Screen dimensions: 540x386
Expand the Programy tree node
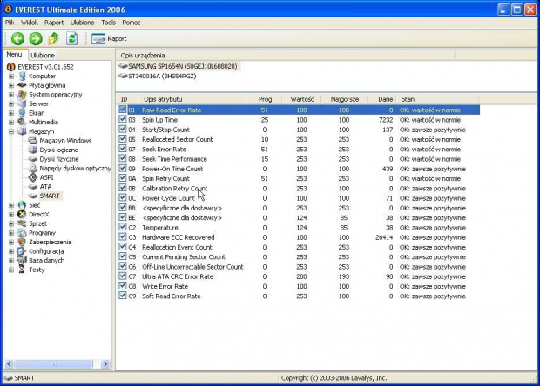11,233
